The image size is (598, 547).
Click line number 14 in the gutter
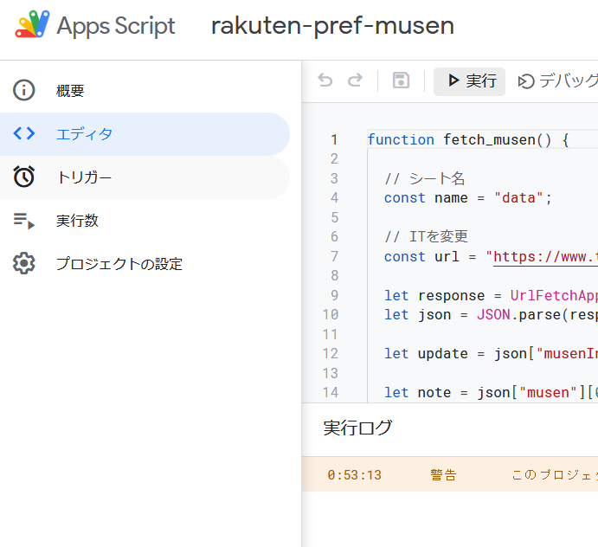pos(331,393)
